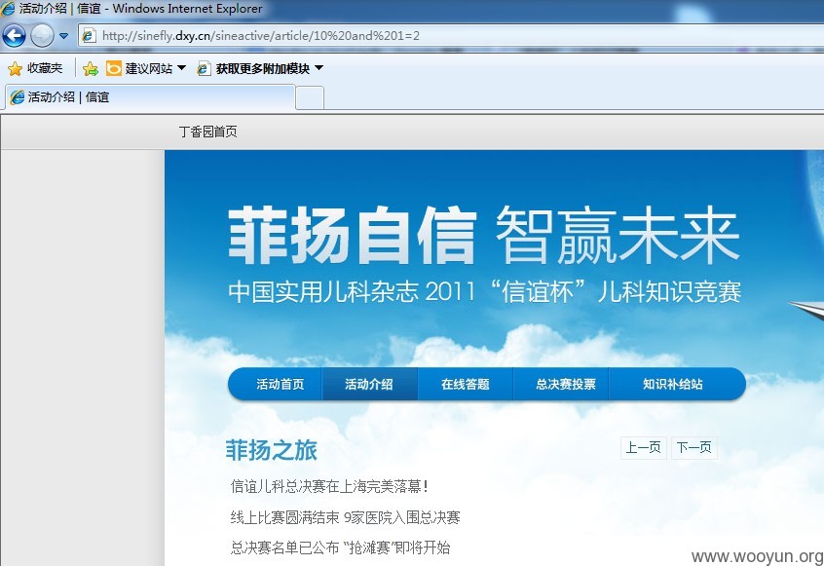Image resolution: width=824 pixels, height=566 pixels.
Task: Click the add to favorites bar star icon
Action: [90, 68]
